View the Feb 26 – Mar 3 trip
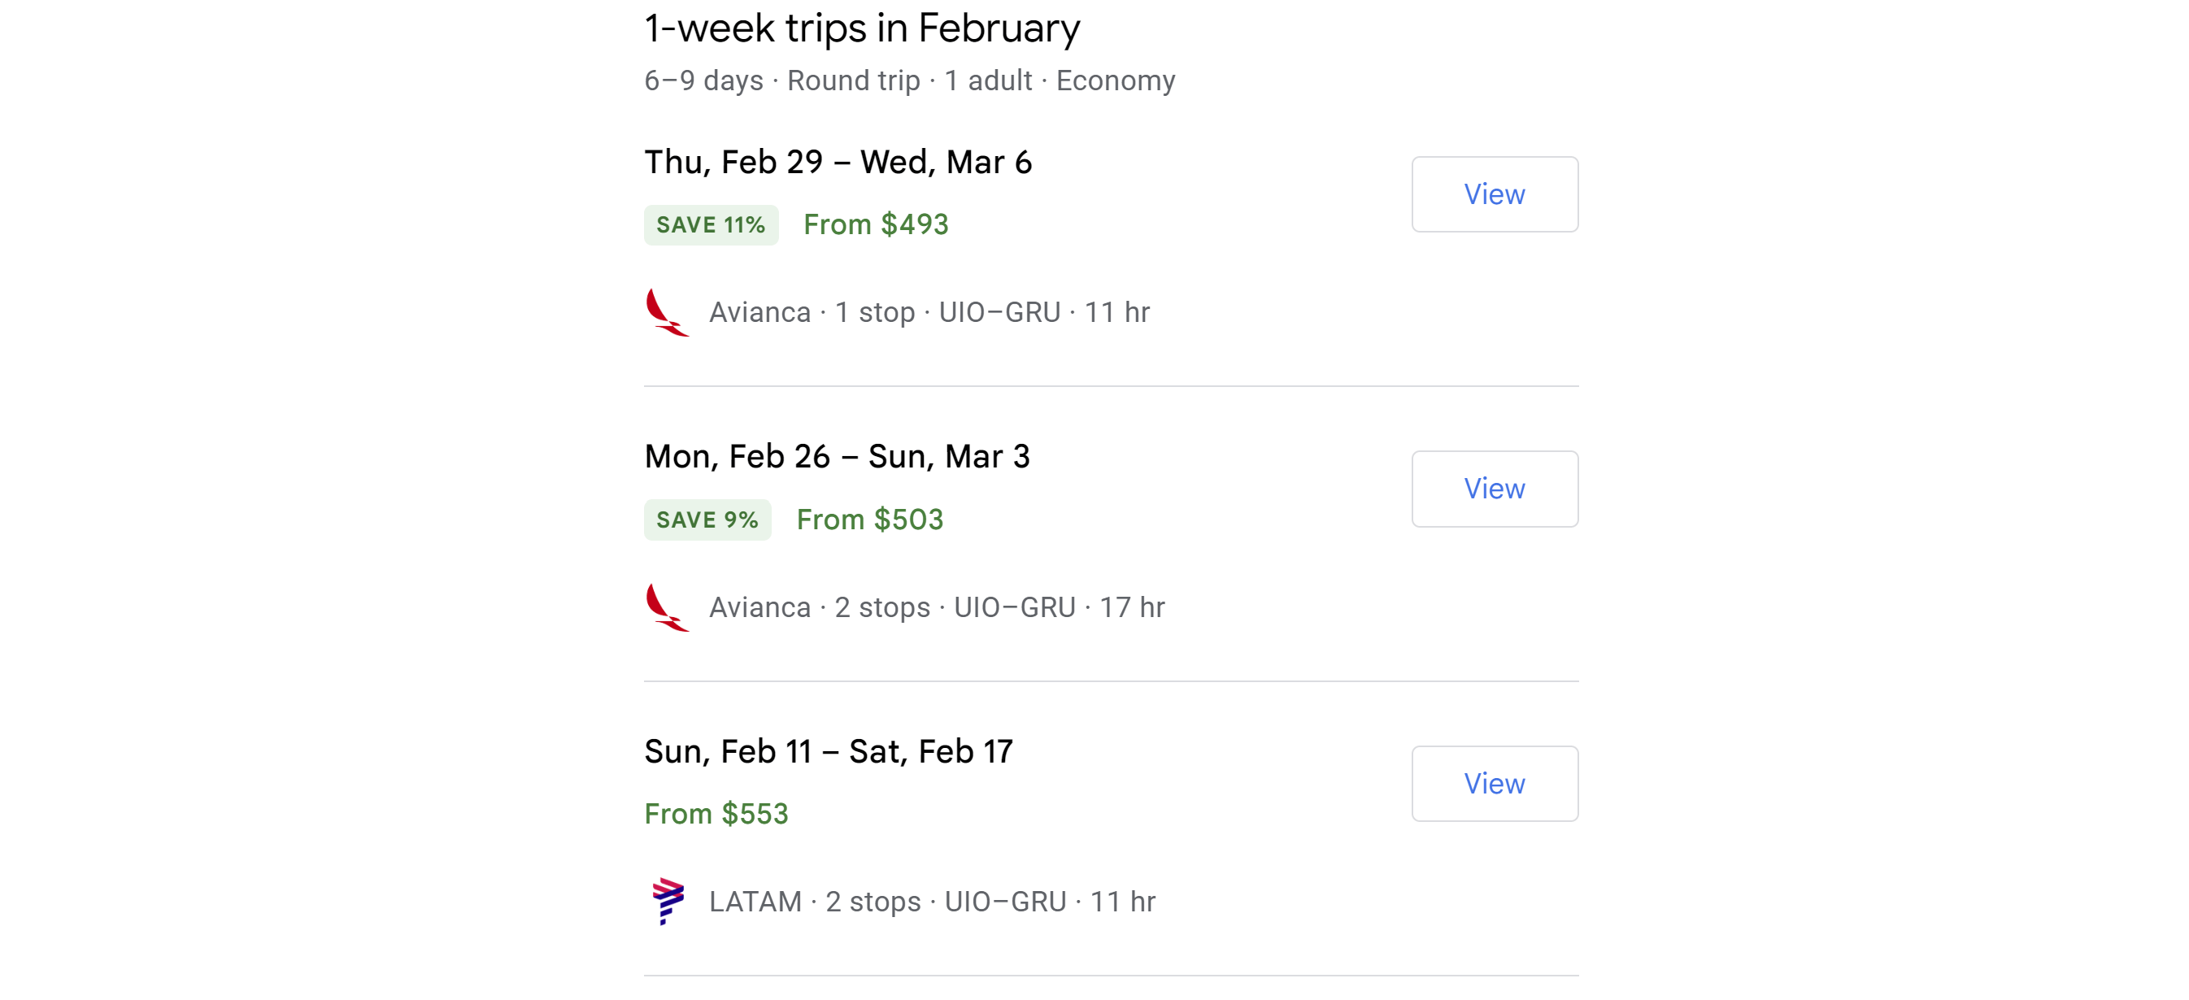This screenshot has height=1000, width=2189. click(1494, 489)
